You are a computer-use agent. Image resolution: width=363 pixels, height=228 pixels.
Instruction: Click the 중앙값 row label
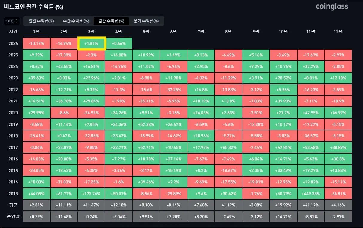[13, 216]
